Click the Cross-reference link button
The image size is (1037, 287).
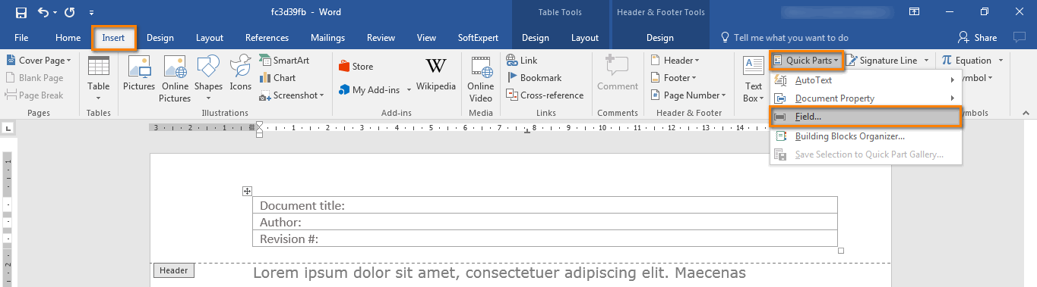click(545, 95)
